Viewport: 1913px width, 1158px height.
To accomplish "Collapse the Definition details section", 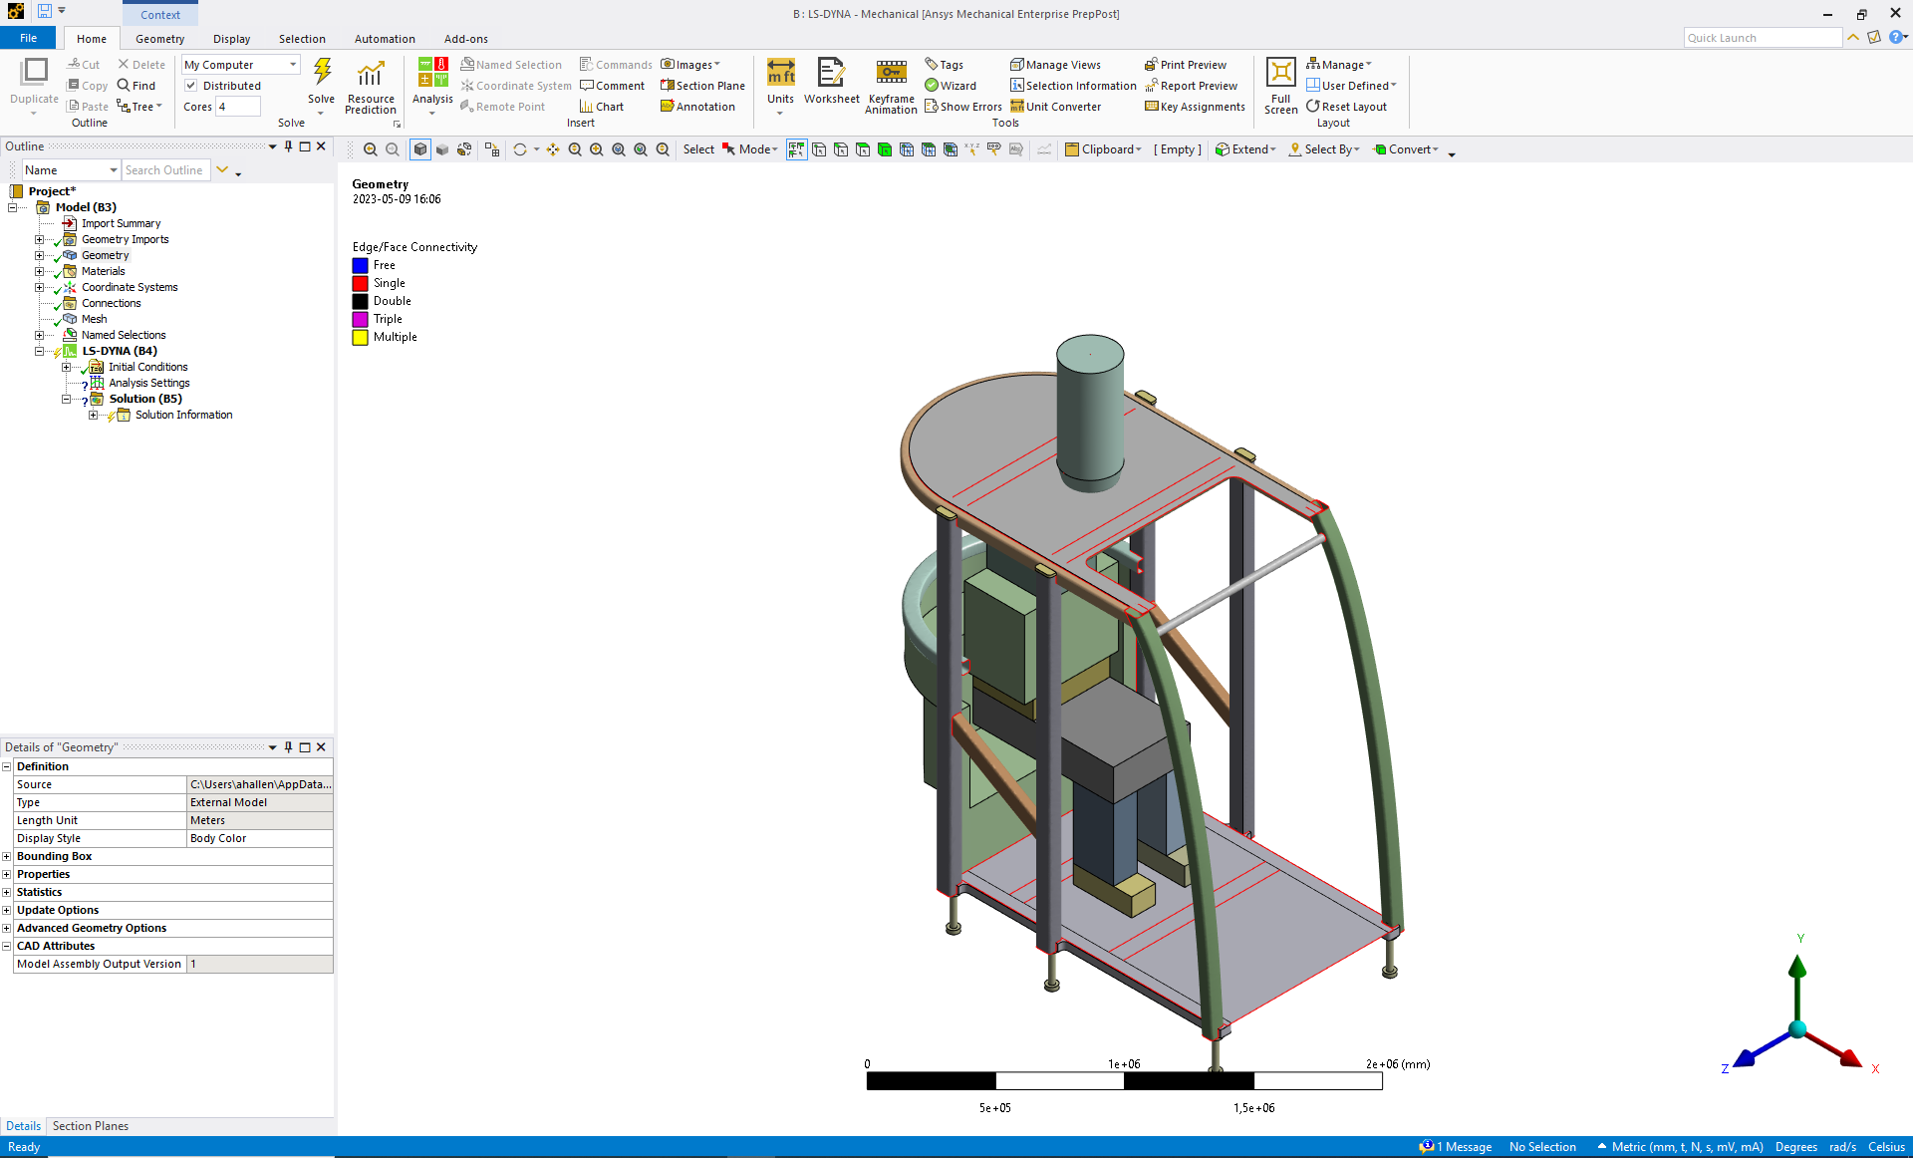I will tap(7, 766).
